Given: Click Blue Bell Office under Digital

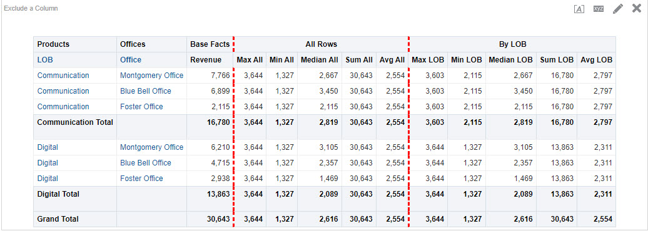Looking at the screenshot, I should [146, 163].
